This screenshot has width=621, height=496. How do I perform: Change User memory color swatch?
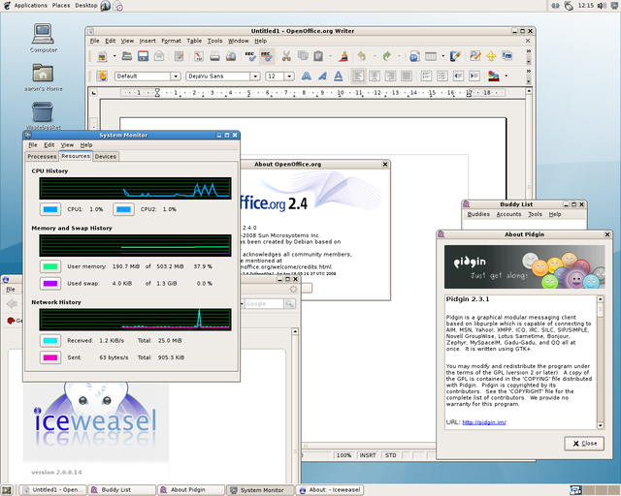(x=50, y=266)
